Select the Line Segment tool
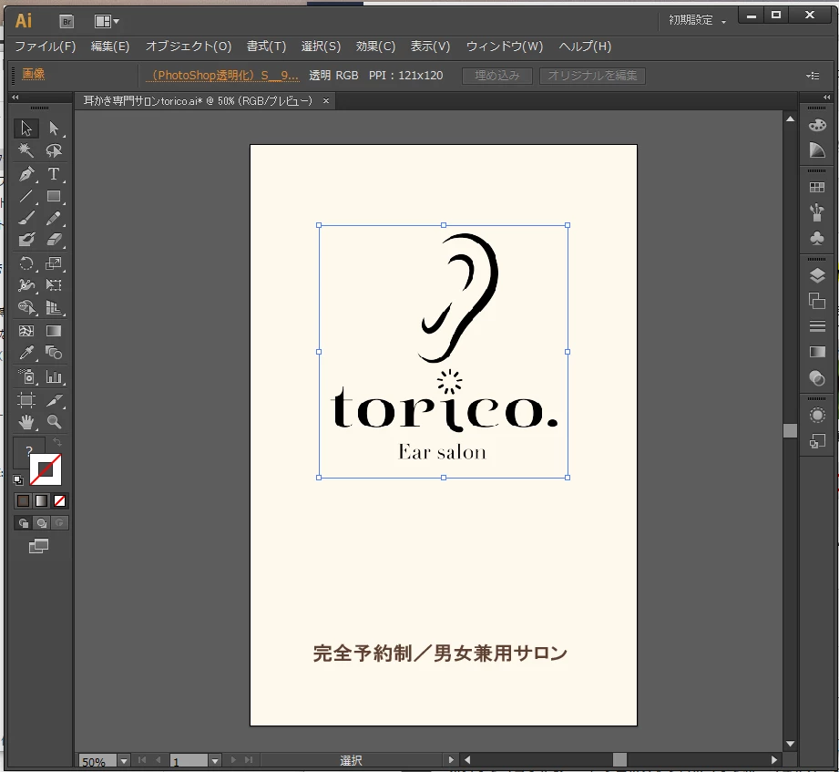Viewport: 839px width, 772px height. (x=26, y=197)
